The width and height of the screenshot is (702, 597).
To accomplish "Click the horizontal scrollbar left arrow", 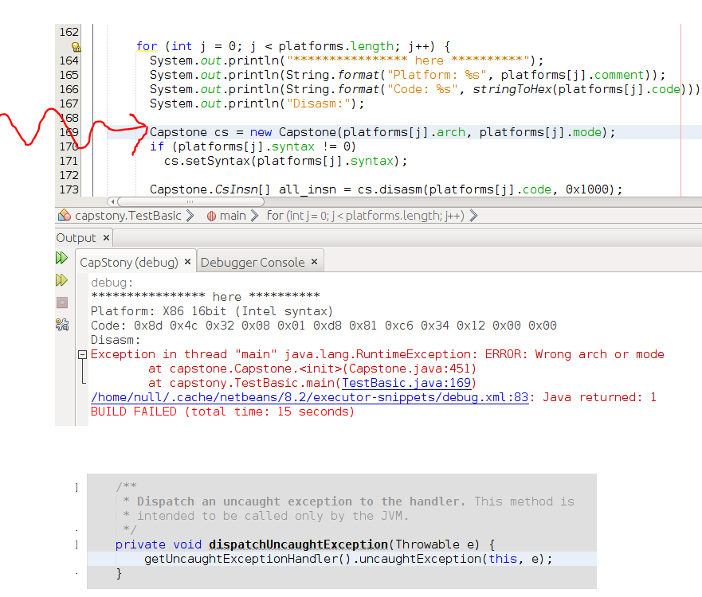I will [112, 201].
